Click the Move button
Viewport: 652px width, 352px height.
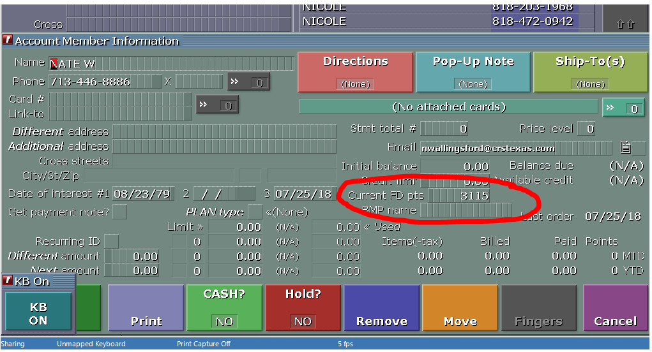click(x=460, y=307)
